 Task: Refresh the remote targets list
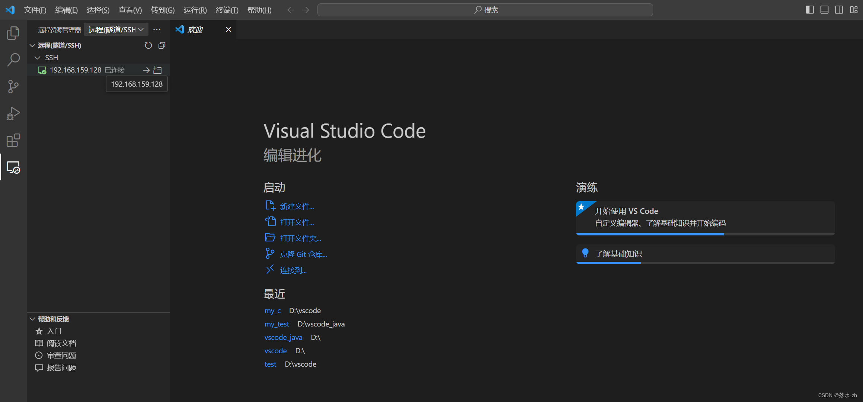(148, 45)
